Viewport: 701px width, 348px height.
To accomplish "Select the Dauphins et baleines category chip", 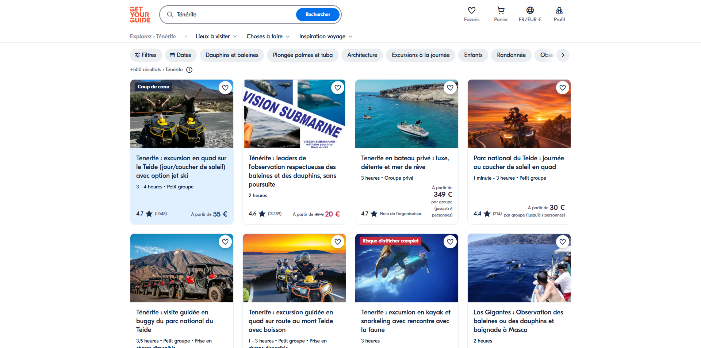I will coord(232,55).
